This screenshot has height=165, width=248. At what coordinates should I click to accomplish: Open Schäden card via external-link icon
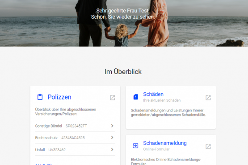pyautogui.click(x=208, y=98)
